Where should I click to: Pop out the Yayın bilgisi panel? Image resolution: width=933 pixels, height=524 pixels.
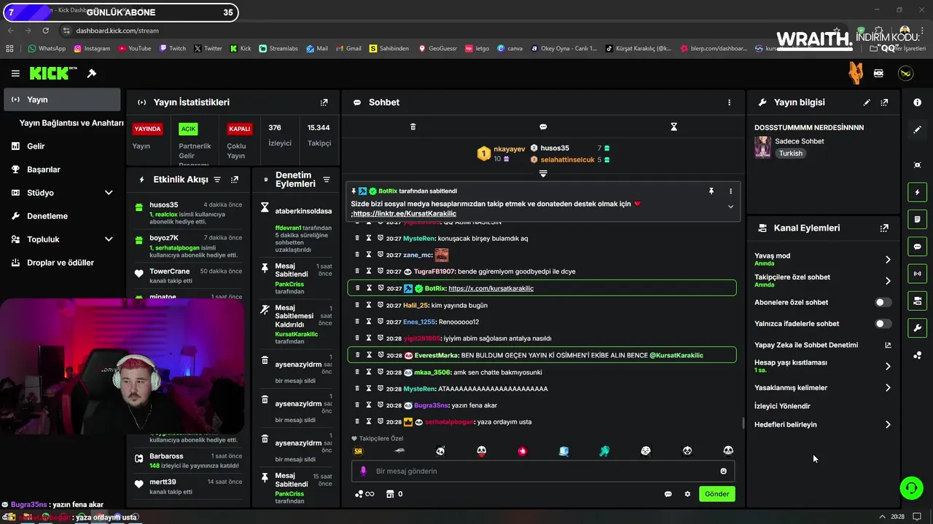click(884, 103)
